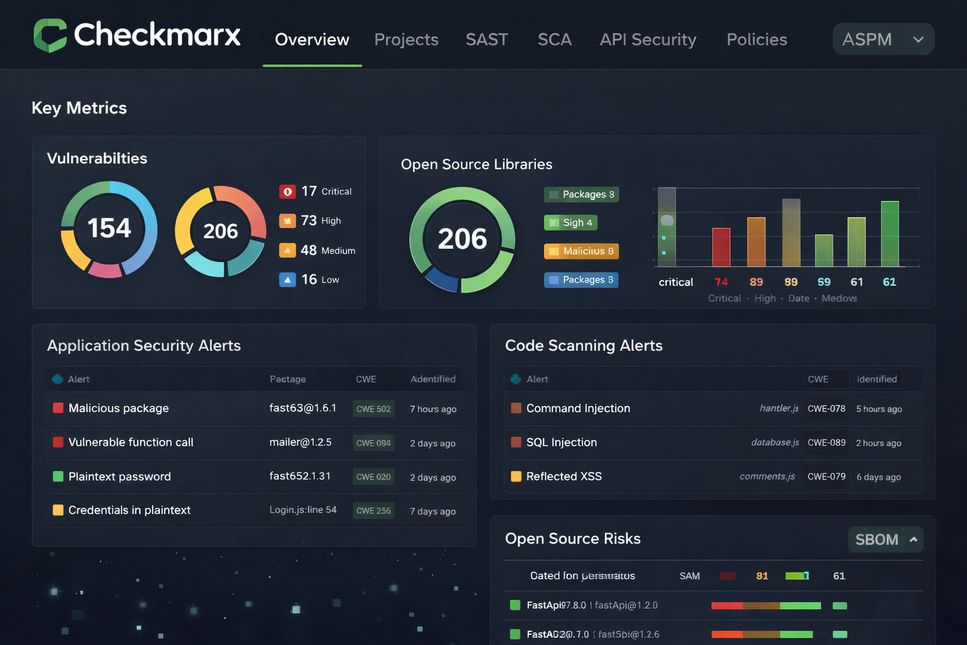The image size is (967, 645).
Task: Open the Vulnerable function call alert
Action: pos(131,442)
